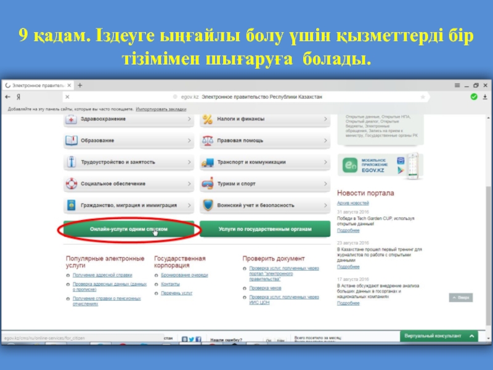This screenshot has width=493, height=370.
Task: Expand Налоги и финансы chevron
Action: tap(325, 119)
